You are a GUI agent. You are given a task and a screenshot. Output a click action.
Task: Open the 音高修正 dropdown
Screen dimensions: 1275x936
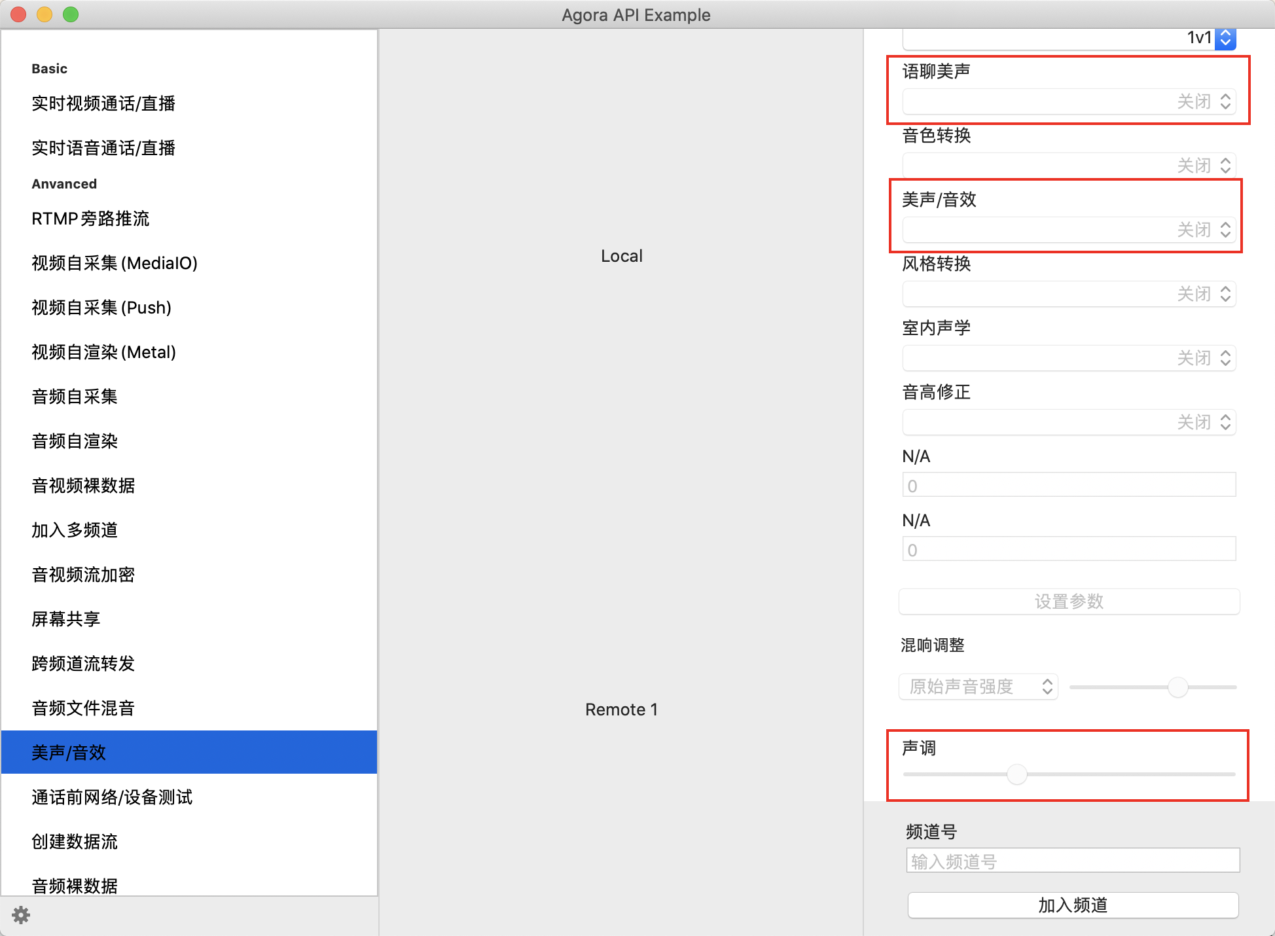(x=1069, y=422)
